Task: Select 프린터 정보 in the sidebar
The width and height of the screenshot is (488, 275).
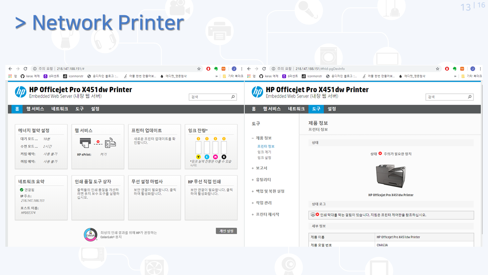Action: (266, 146)
